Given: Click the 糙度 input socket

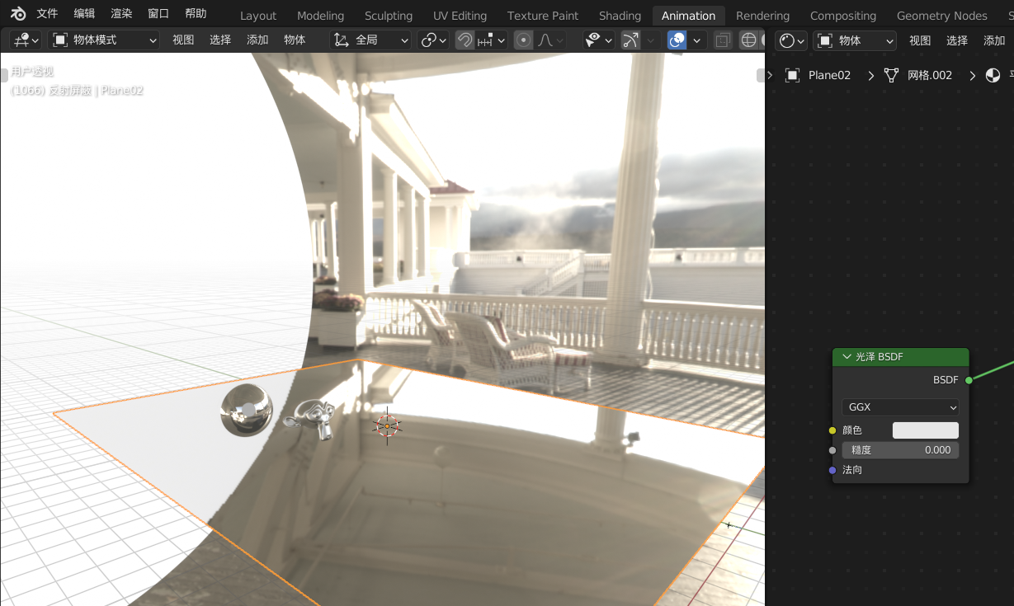Looking at the screenshot, I should pos(832,450).
